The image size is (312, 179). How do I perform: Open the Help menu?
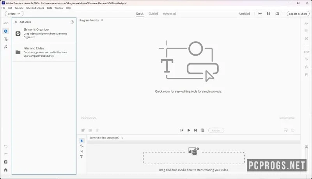tap(68, 8)
